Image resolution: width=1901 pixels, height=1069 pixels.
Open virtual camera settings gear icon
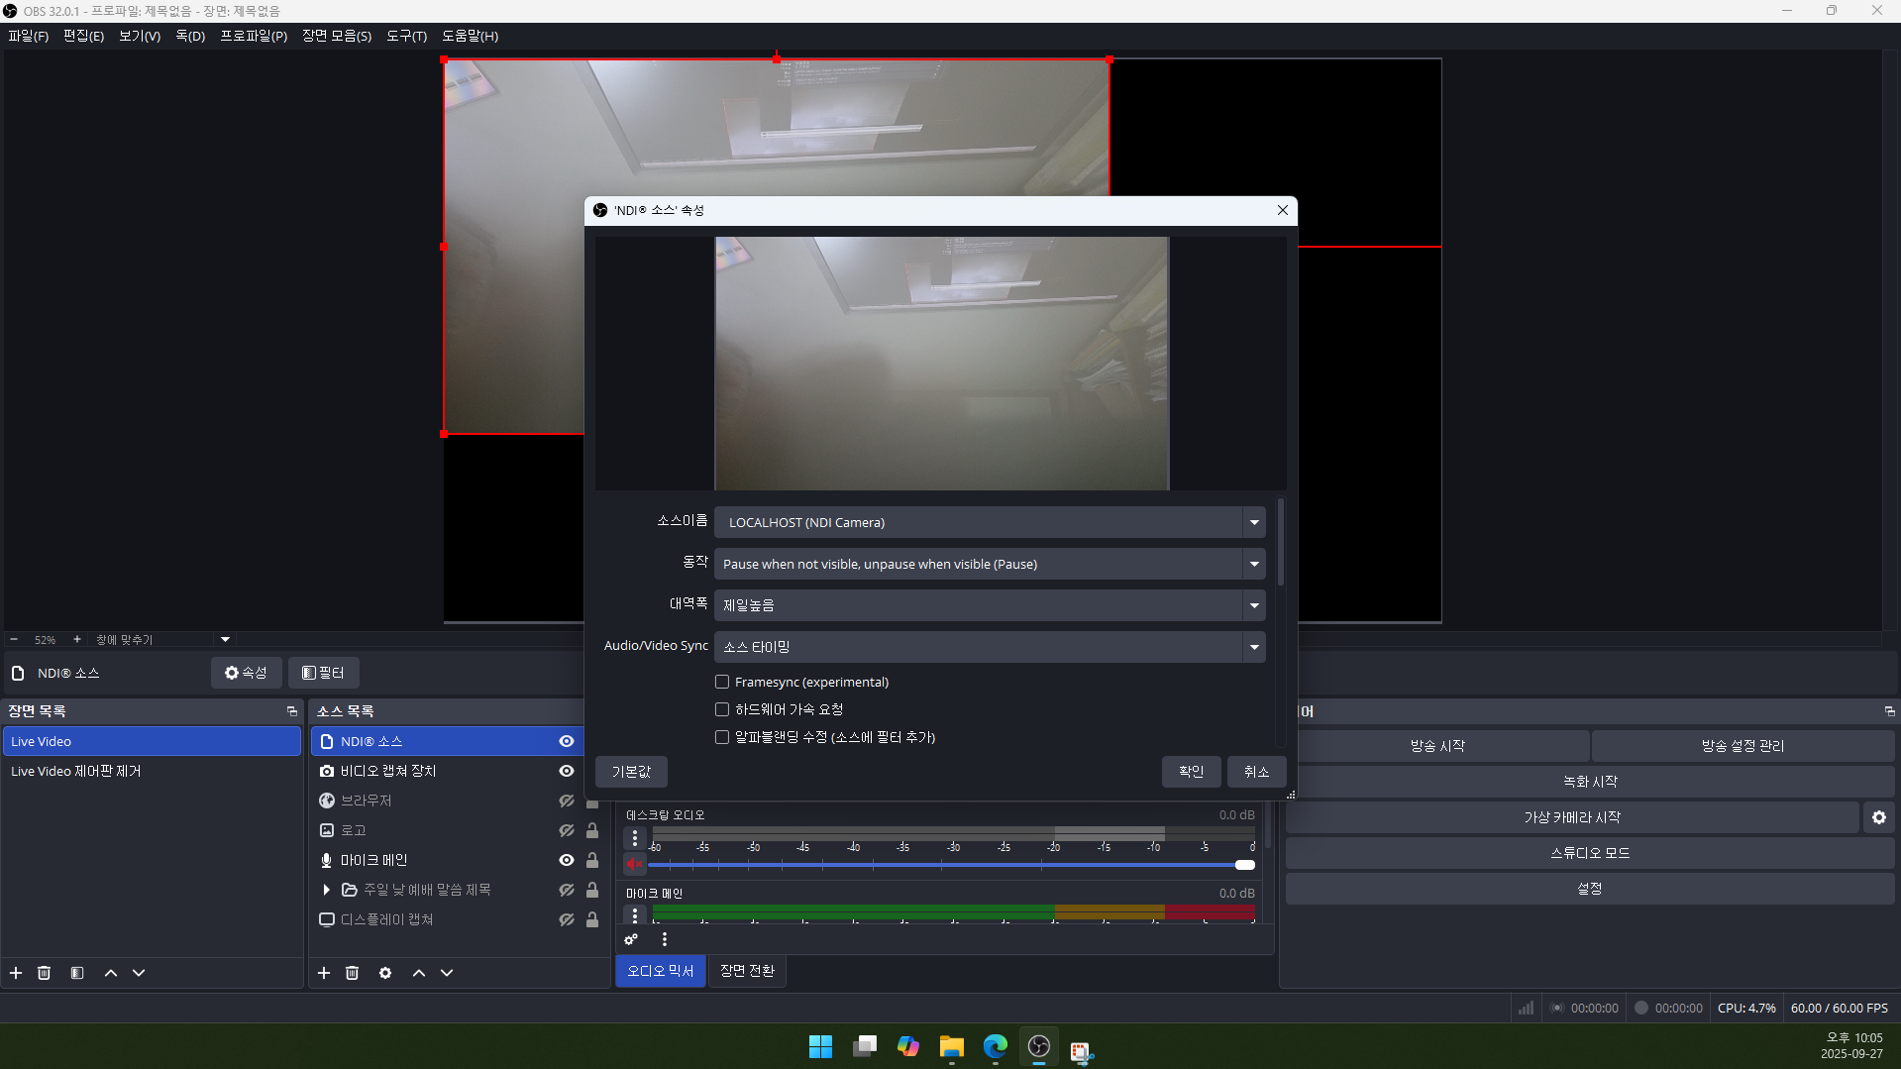tap(1878, 817)
